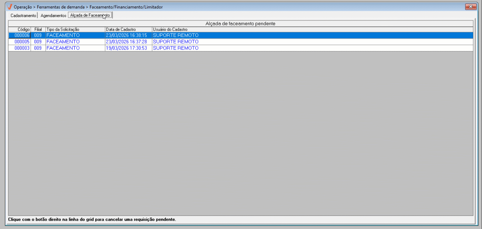Click the date 23/03/2026 16:38:15 cell
Viewport: 482px width, 229px height.
click(126, 35)
